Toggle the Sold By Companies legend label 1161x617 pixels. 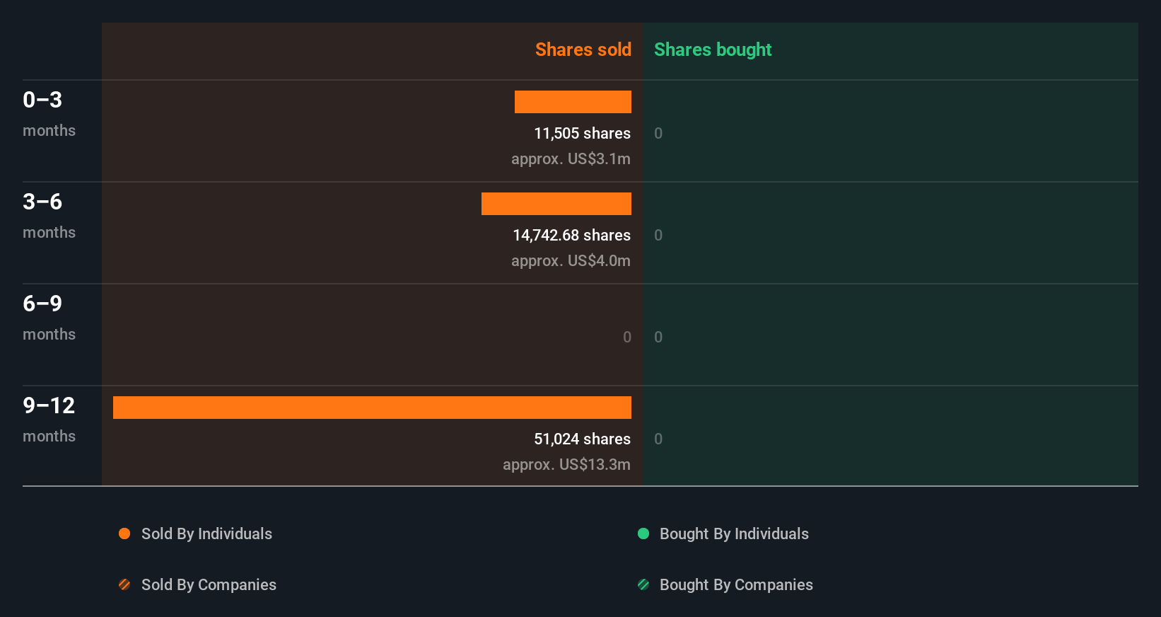(x=209, y=584)
